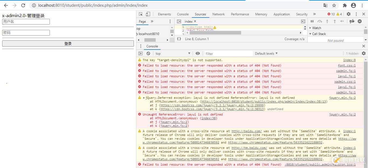The width and height of the screenshot is (368, 168).
Task: Pretty print the source code
Action: [179, 39]
